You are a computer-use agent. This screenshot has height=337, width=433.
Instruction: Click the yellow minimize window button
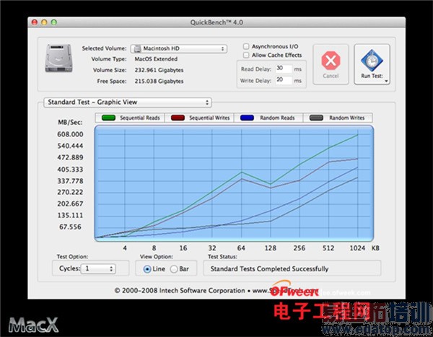(44, 22)
